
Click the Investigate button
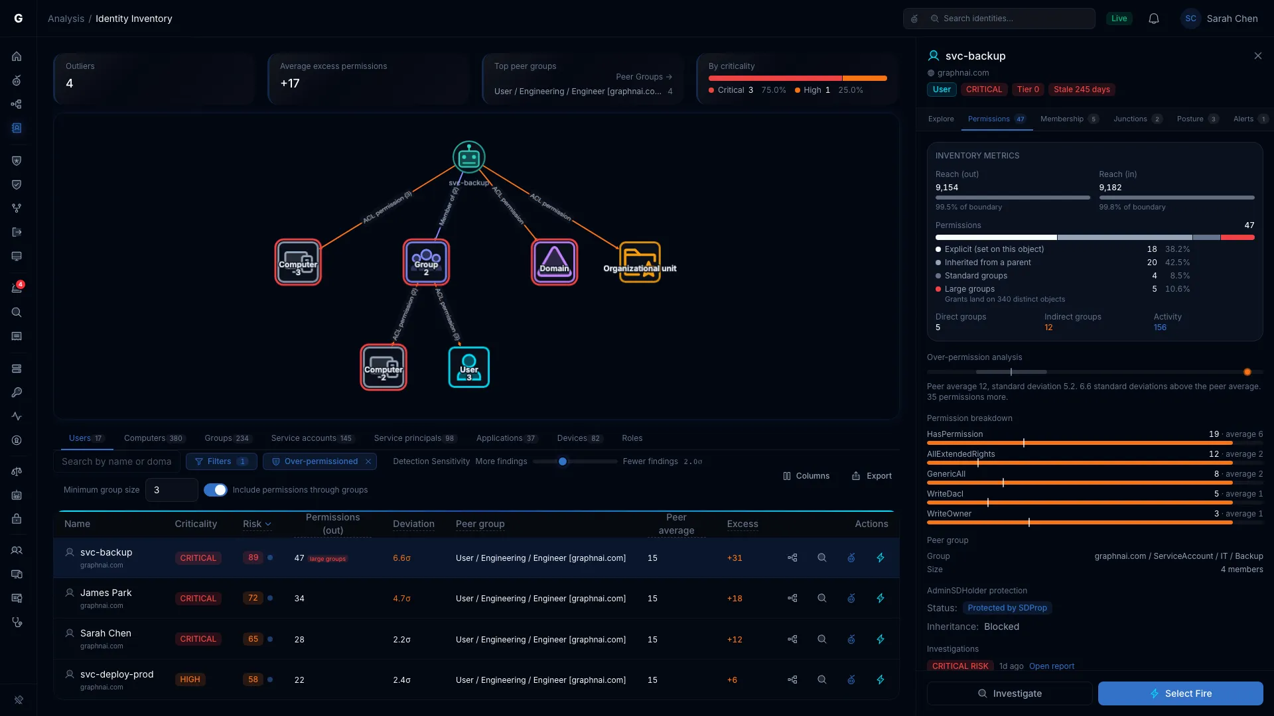pos(1009,693)
